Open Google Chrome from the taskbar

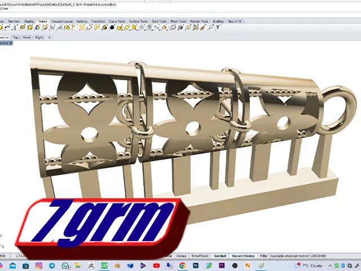(x=183, y=266)
